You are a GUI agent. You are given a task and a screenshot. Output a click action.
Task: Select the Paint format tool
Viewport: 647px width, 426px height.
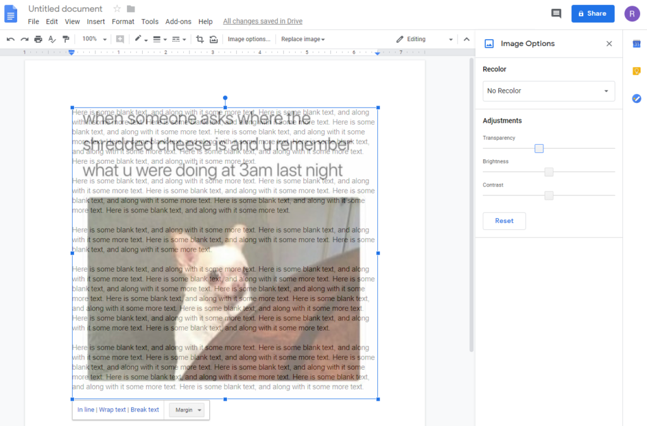66,39
